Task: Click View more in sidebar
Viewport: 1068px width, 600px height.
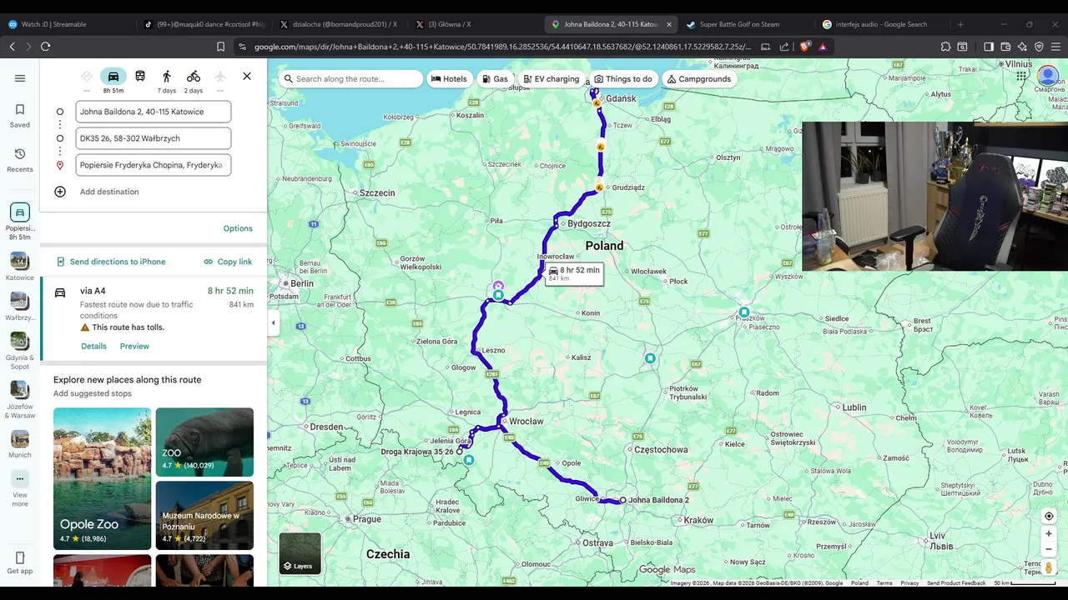Action: [20, 489]
